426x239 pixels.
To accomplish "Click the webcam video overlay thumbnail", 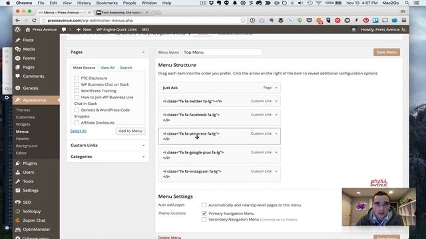I will [379, 206].
